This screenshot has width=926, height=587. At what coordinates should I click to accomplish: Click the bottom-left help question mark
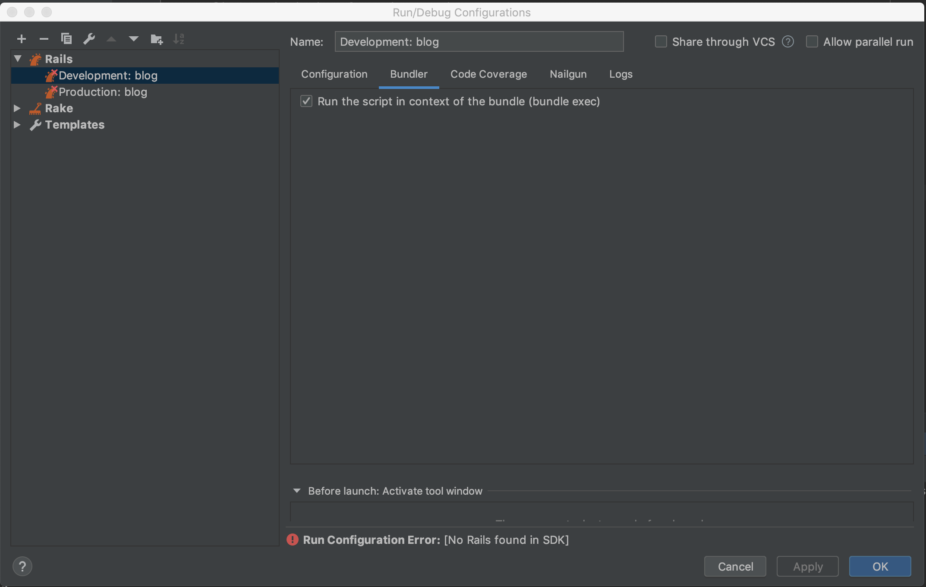click(x=22, y=566)
